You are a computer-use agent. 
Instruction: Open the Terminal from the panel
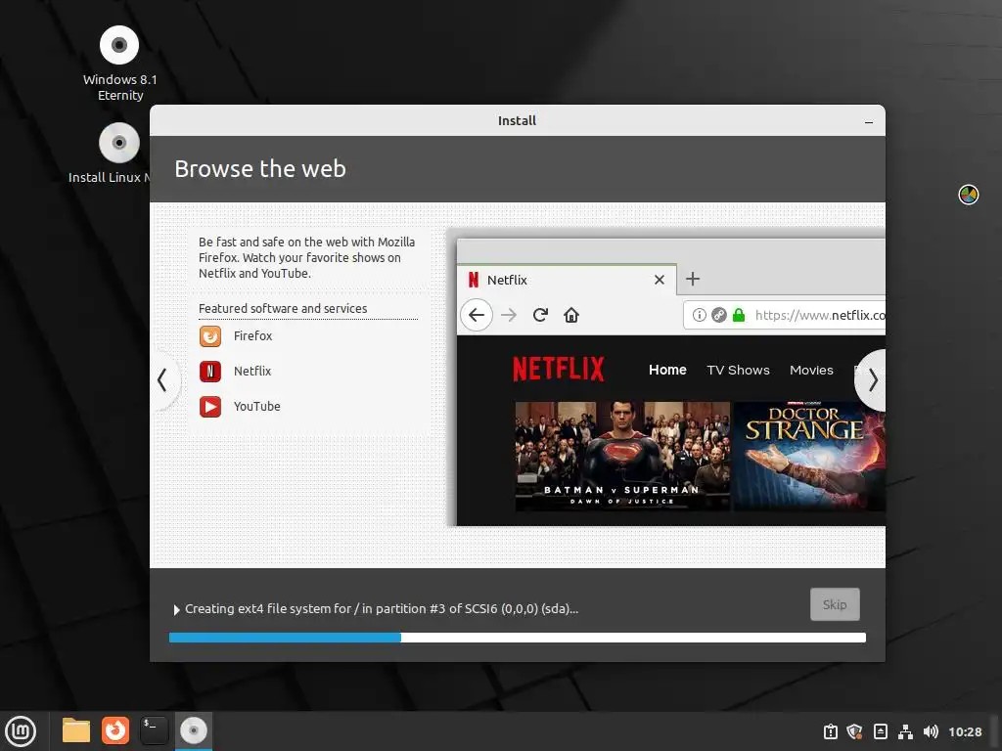154,730
